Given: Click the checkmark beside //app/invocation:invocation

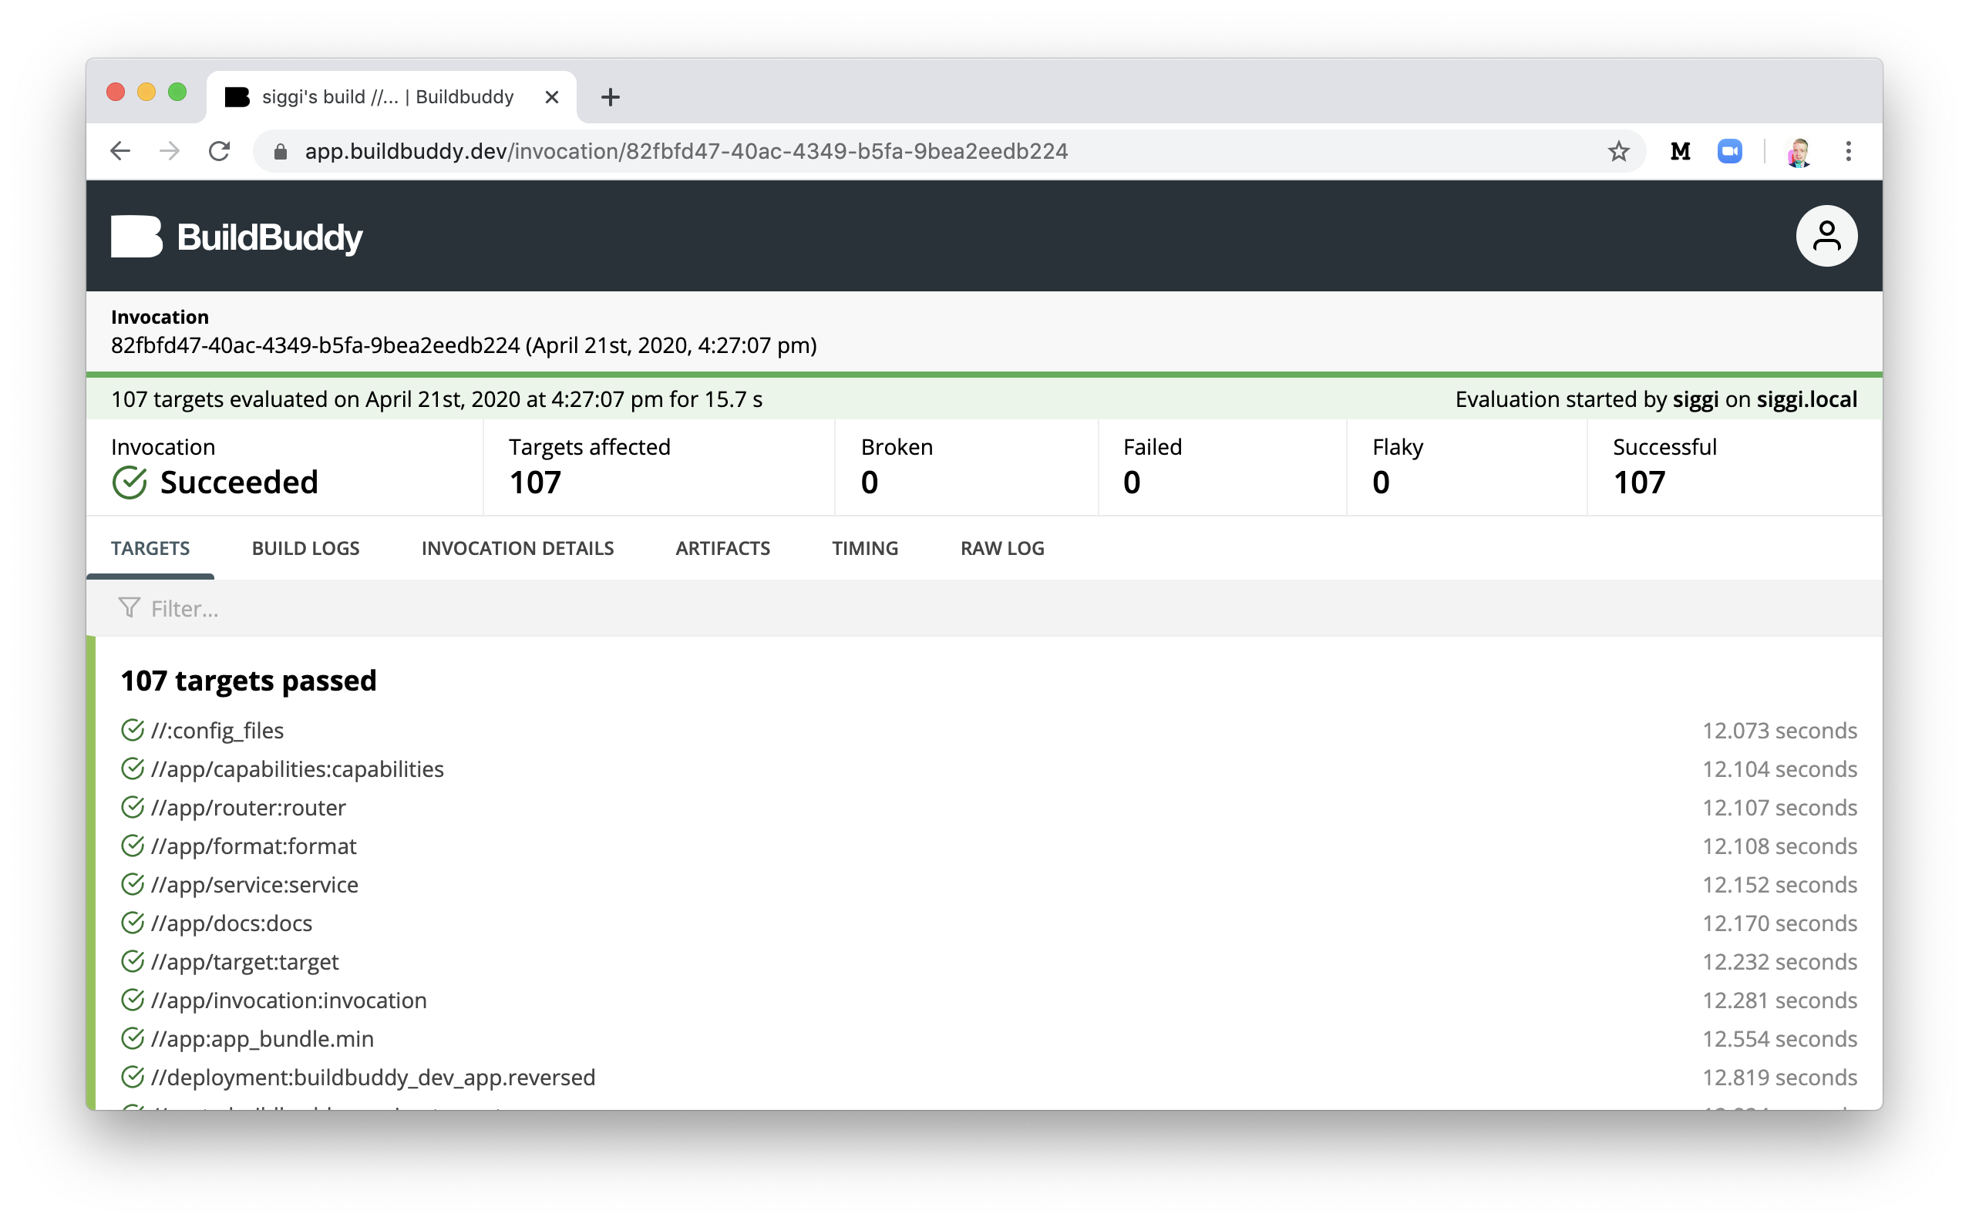Looking at the screenshot, I should coord(133,1000).
